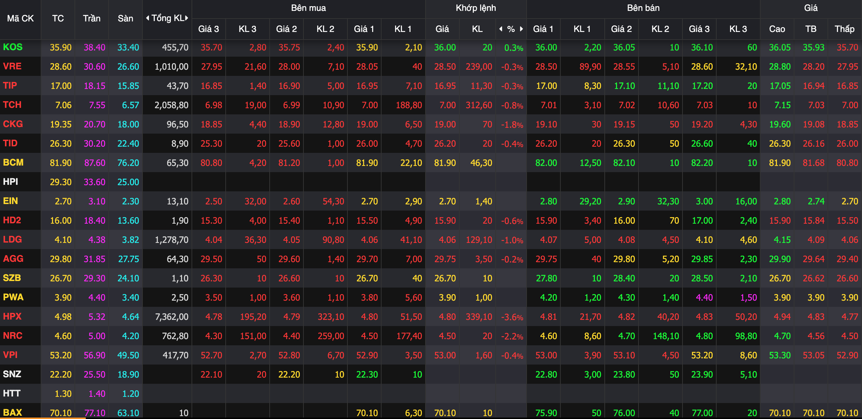
Task: Open the HTT stock symbol
Action: [x=12, y=394]
